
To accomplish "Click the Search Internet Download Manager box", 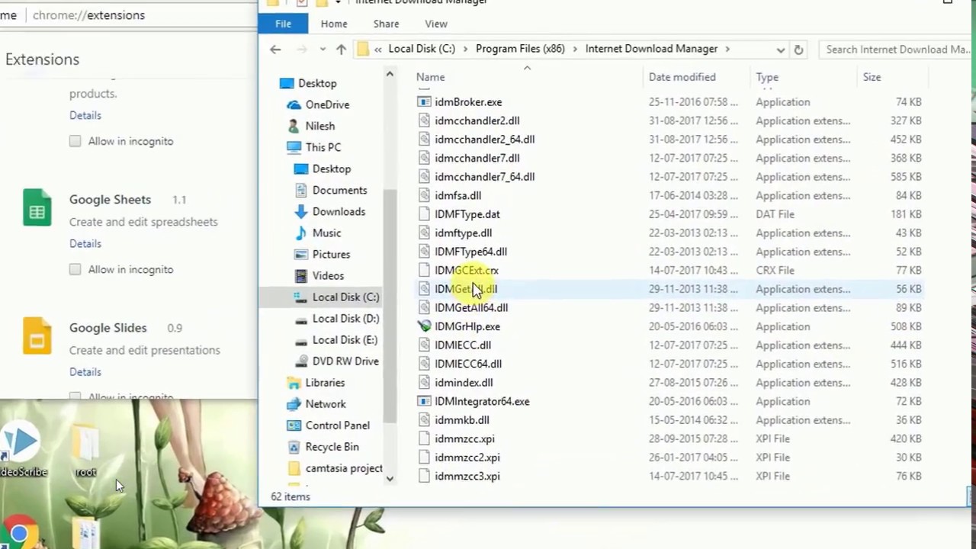I will [x=897, y=50].
